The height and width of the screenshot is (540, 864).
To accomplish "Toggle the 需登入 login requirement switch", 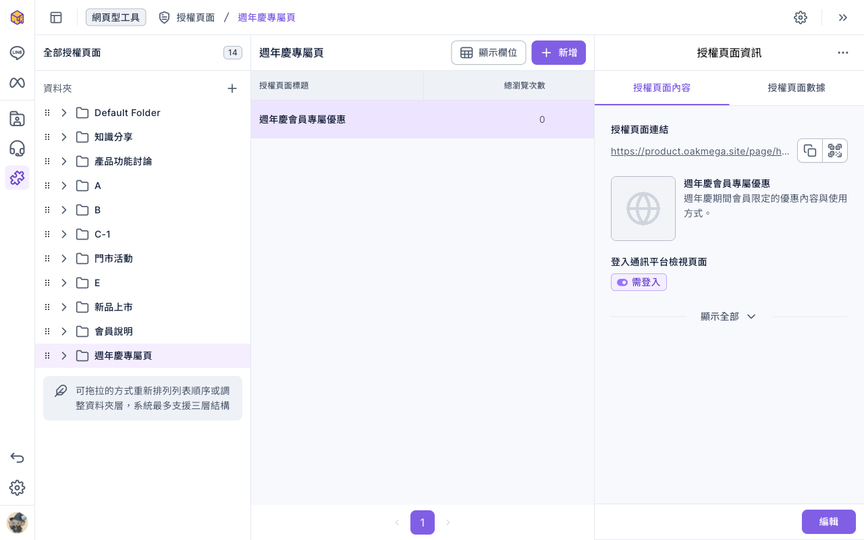I will tap(639, 282).
